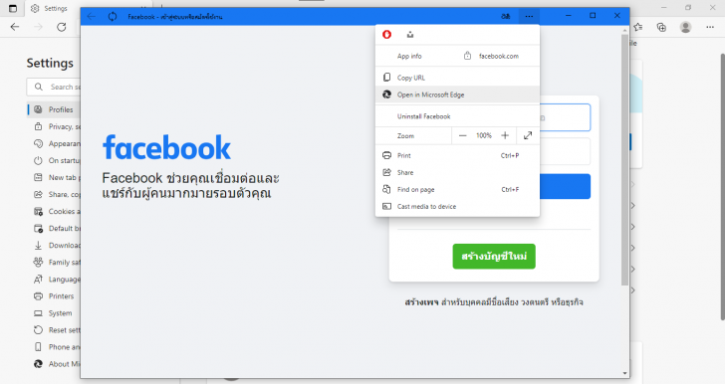The width and height of the screenshot is (725, 384).
Task: Open the Edge profile avatar
Action: pos(686,27)
